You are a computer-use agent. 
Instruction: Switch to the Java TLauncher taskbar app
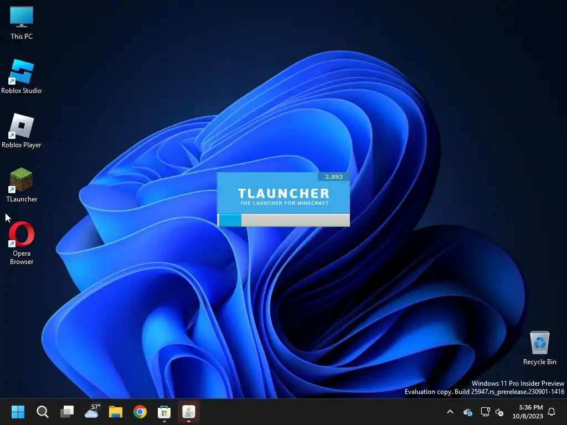189,412
